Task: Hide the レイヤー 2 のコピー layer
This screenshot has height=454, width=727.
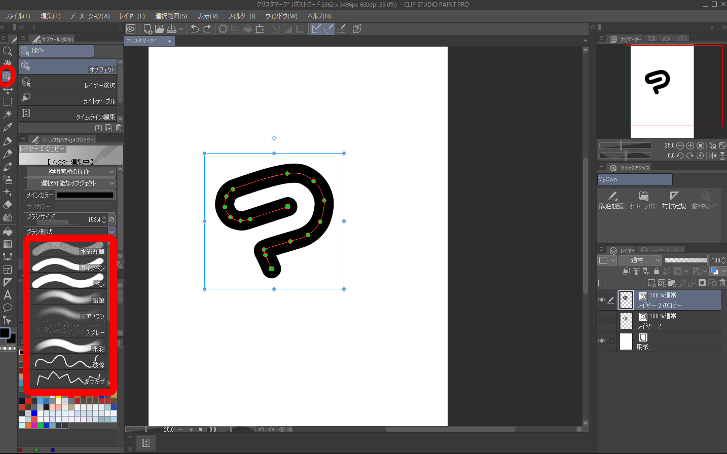Action: [x=602, y=300]
